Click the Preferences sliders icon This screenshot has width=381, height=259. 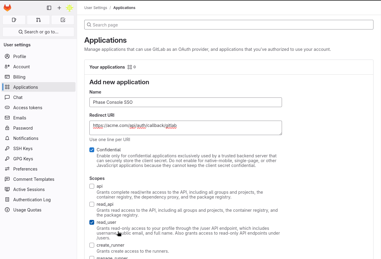pos(7,169)
